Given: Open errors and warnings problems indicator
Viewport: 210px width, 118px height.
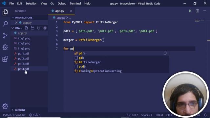Looking at the screenshot, I should pos(35,115).
